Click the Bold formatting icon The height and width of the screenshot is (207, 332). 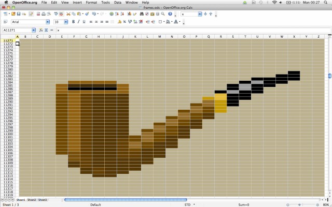[x=73, y=22]
